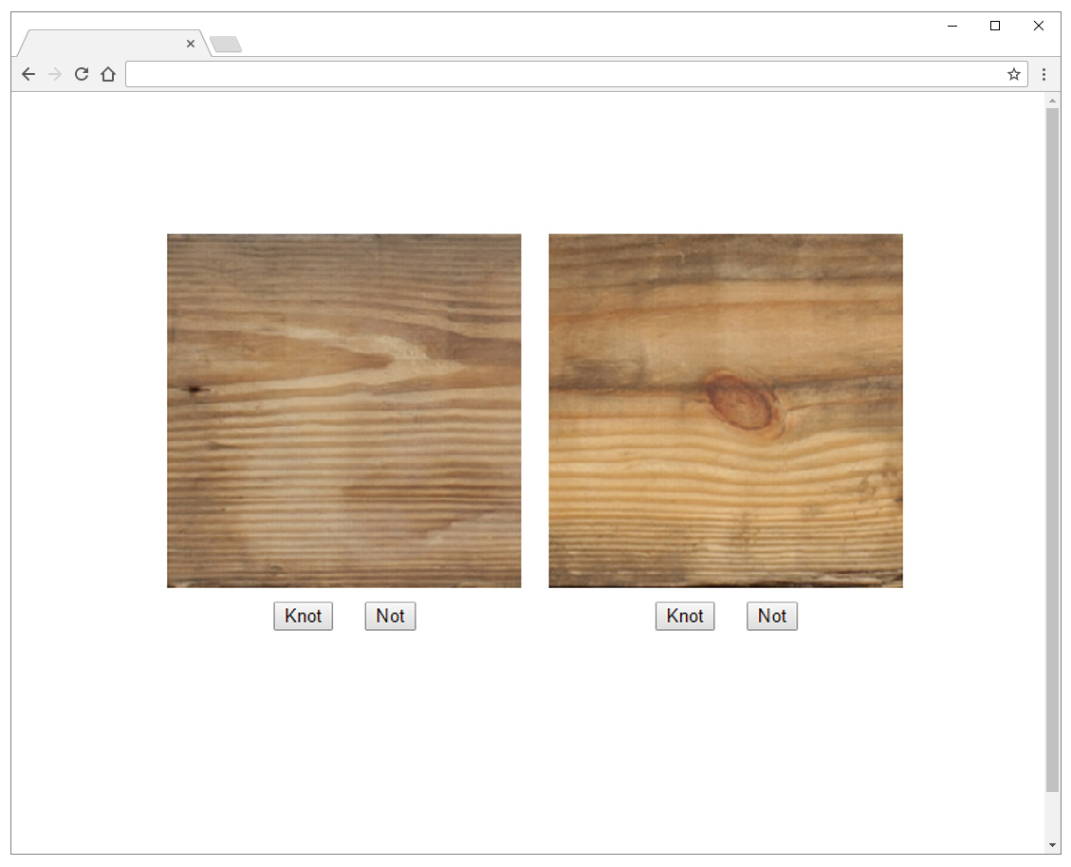Click the left wood grain image

coord(343,411)
